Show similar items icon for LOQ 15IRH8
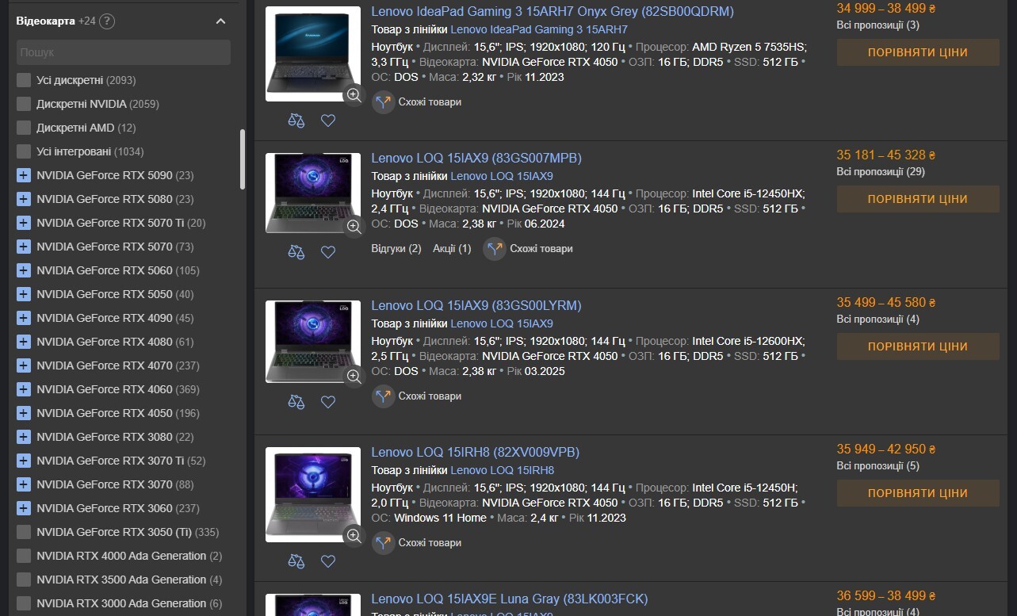 tap(384, 543)
